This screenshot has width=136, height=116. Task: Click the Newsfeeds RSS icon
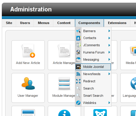(x=78, y=74)
